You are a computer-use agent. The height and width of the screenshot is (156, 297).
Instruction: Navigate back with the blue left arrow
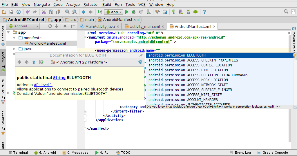(x=84, y=12)
